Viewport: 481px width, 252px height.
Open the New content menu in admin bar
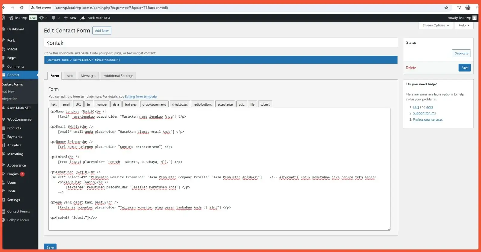tap(70, 18)
